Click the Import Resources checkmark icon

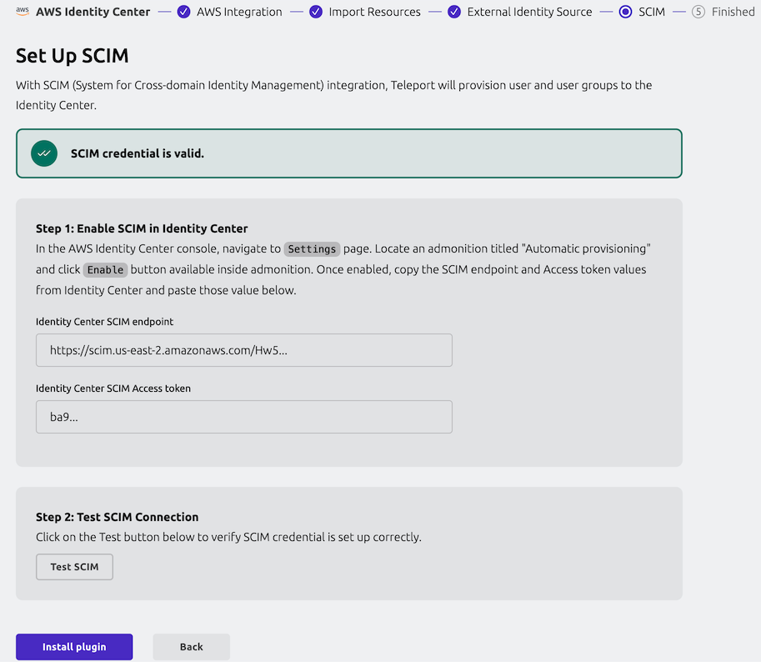[x=316, y=12]
